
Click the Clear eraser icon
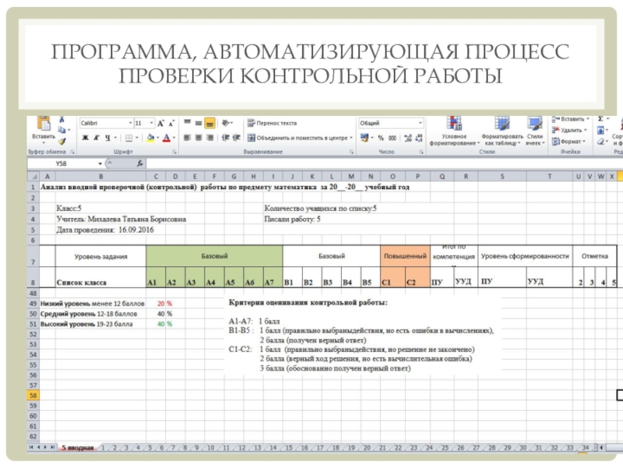click(x=600, y=142)
